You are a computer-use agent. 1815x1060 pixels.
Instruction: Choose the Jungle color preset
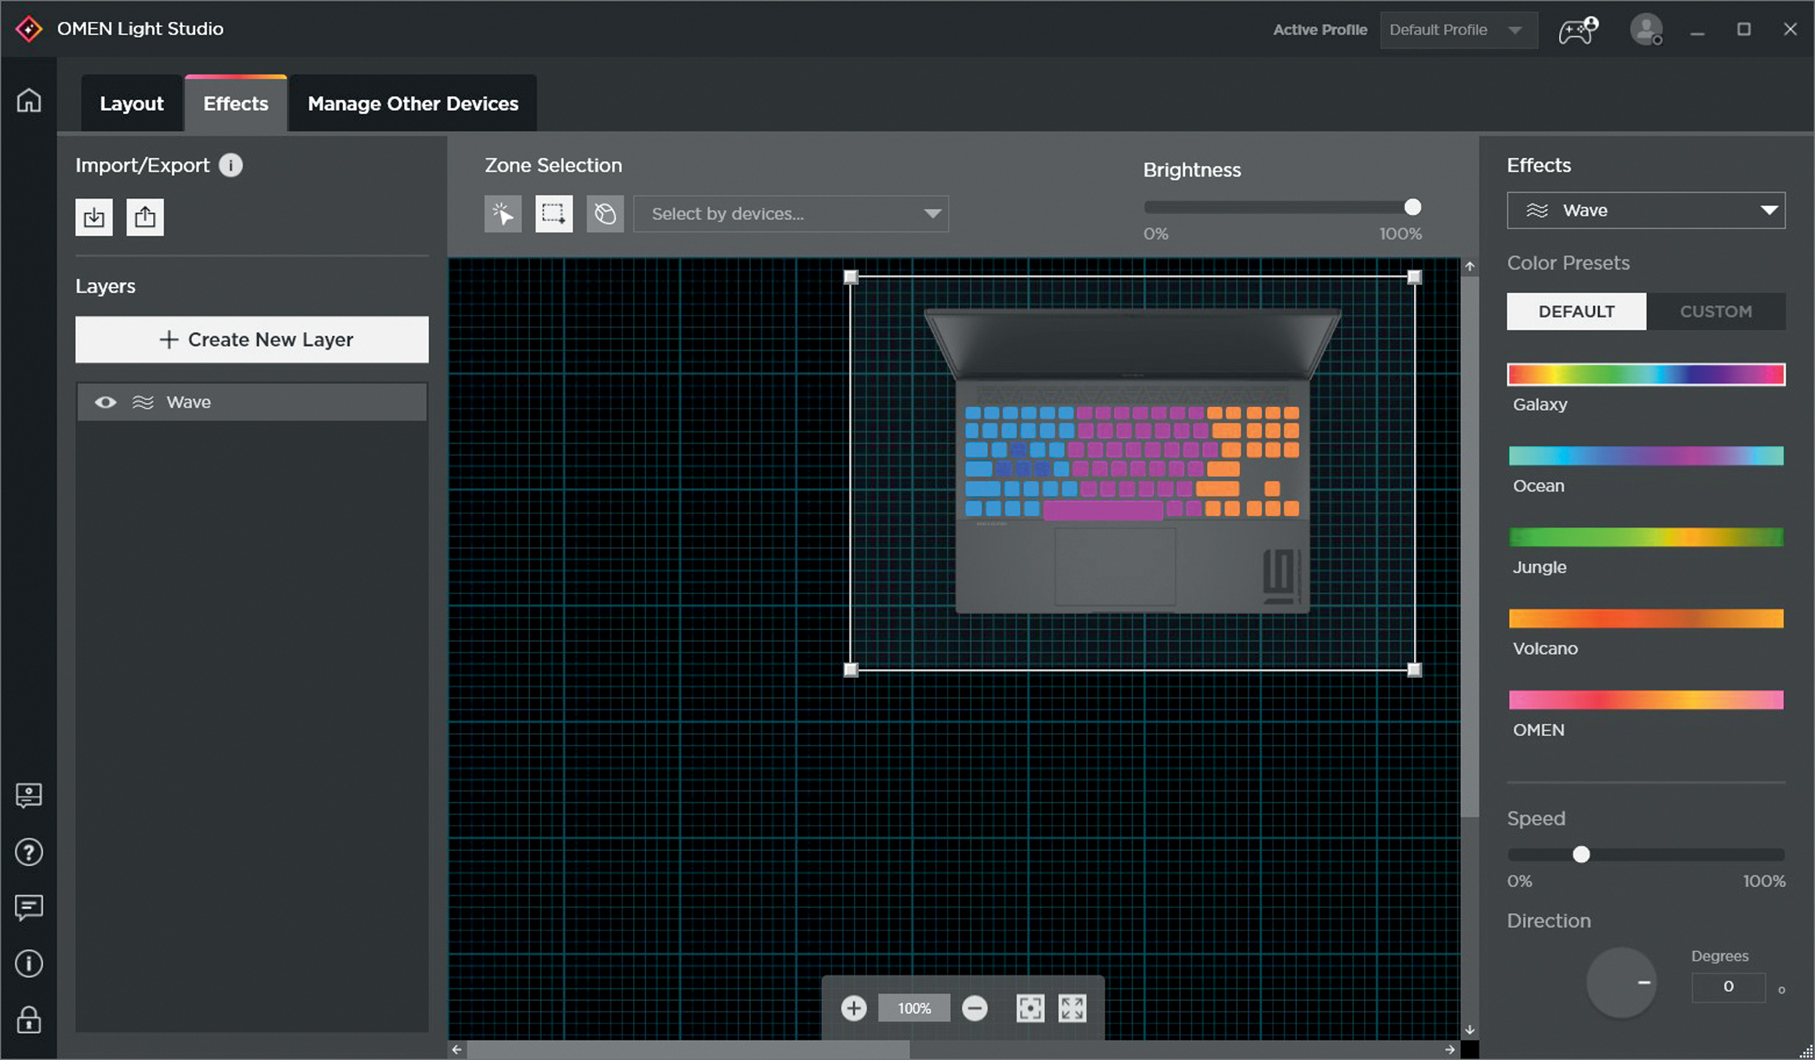1646,537
